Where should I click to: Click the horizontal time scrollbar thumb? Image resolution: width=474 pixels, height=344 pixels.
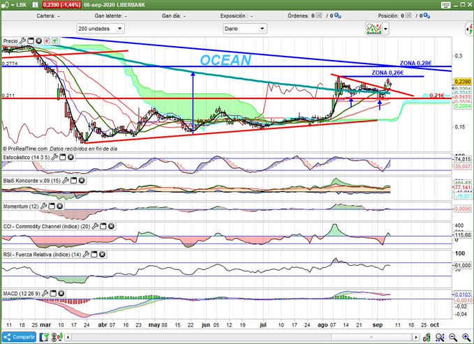coord(371,337)
